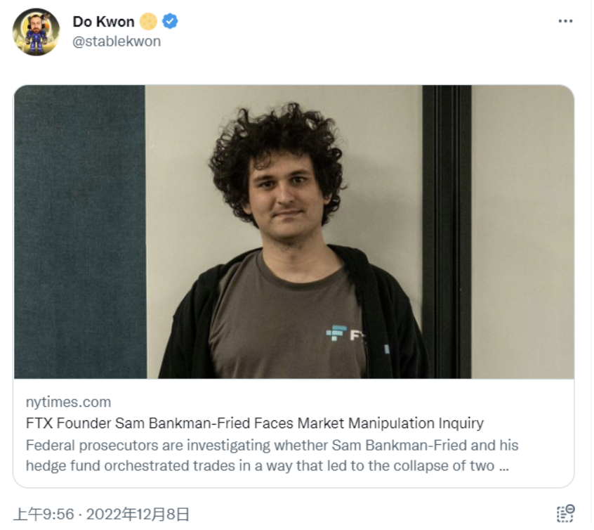Open the Do Kwon display name link
594x530 pixels.
pyautogui.click(x=103, y=22)
